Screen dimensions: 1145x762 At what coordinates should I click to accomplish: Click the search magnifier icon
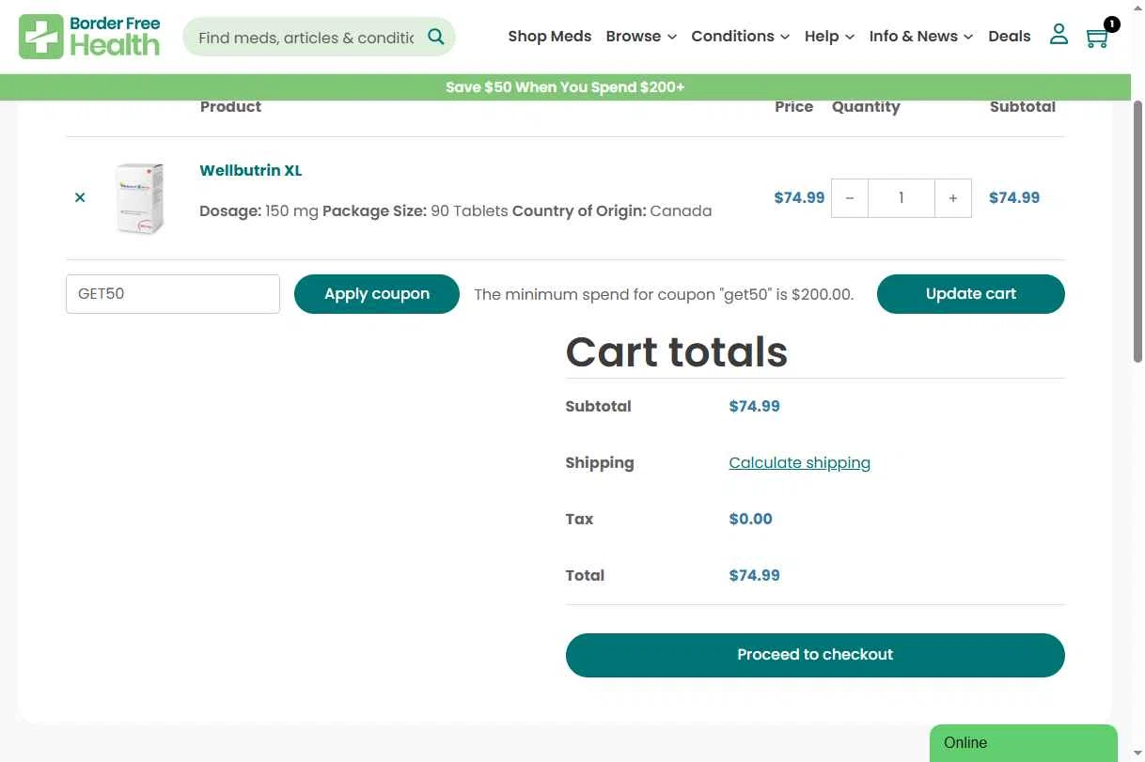436,37
